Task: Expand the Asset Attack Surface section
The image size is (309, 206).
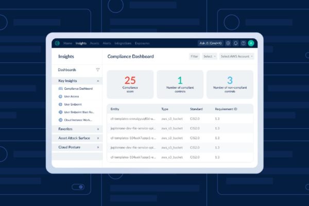Action: pyautogui.click(x=98, y=138)
